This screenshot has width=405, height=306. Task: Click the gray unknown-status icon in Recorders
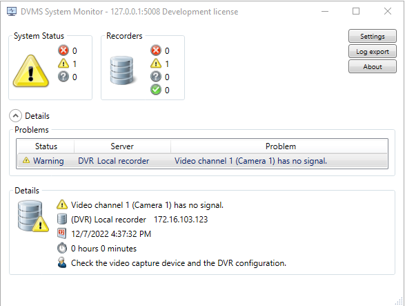click(x=156, y=77)
